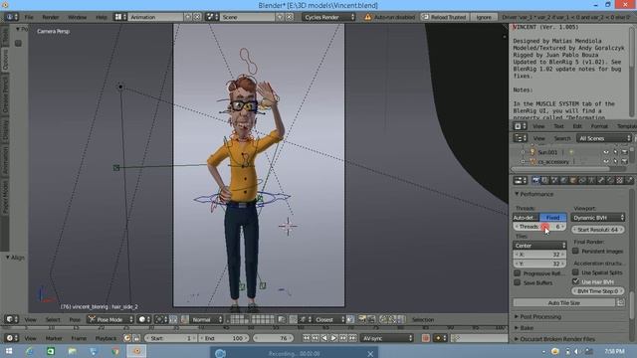
Task: Enable Persistent Images checkbox
Action: [x=575, y=251]
